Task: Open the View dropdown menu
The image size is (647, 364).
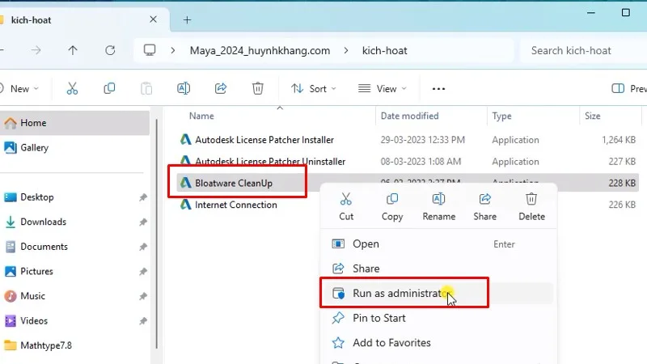Action: click(x=383, y=89)
